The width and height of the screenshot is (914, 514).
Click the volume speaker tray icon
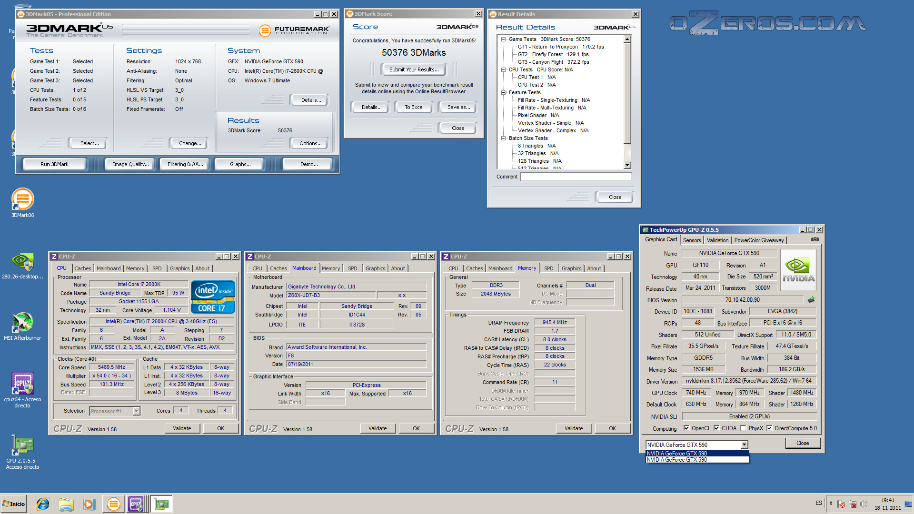tap(864, 504)
